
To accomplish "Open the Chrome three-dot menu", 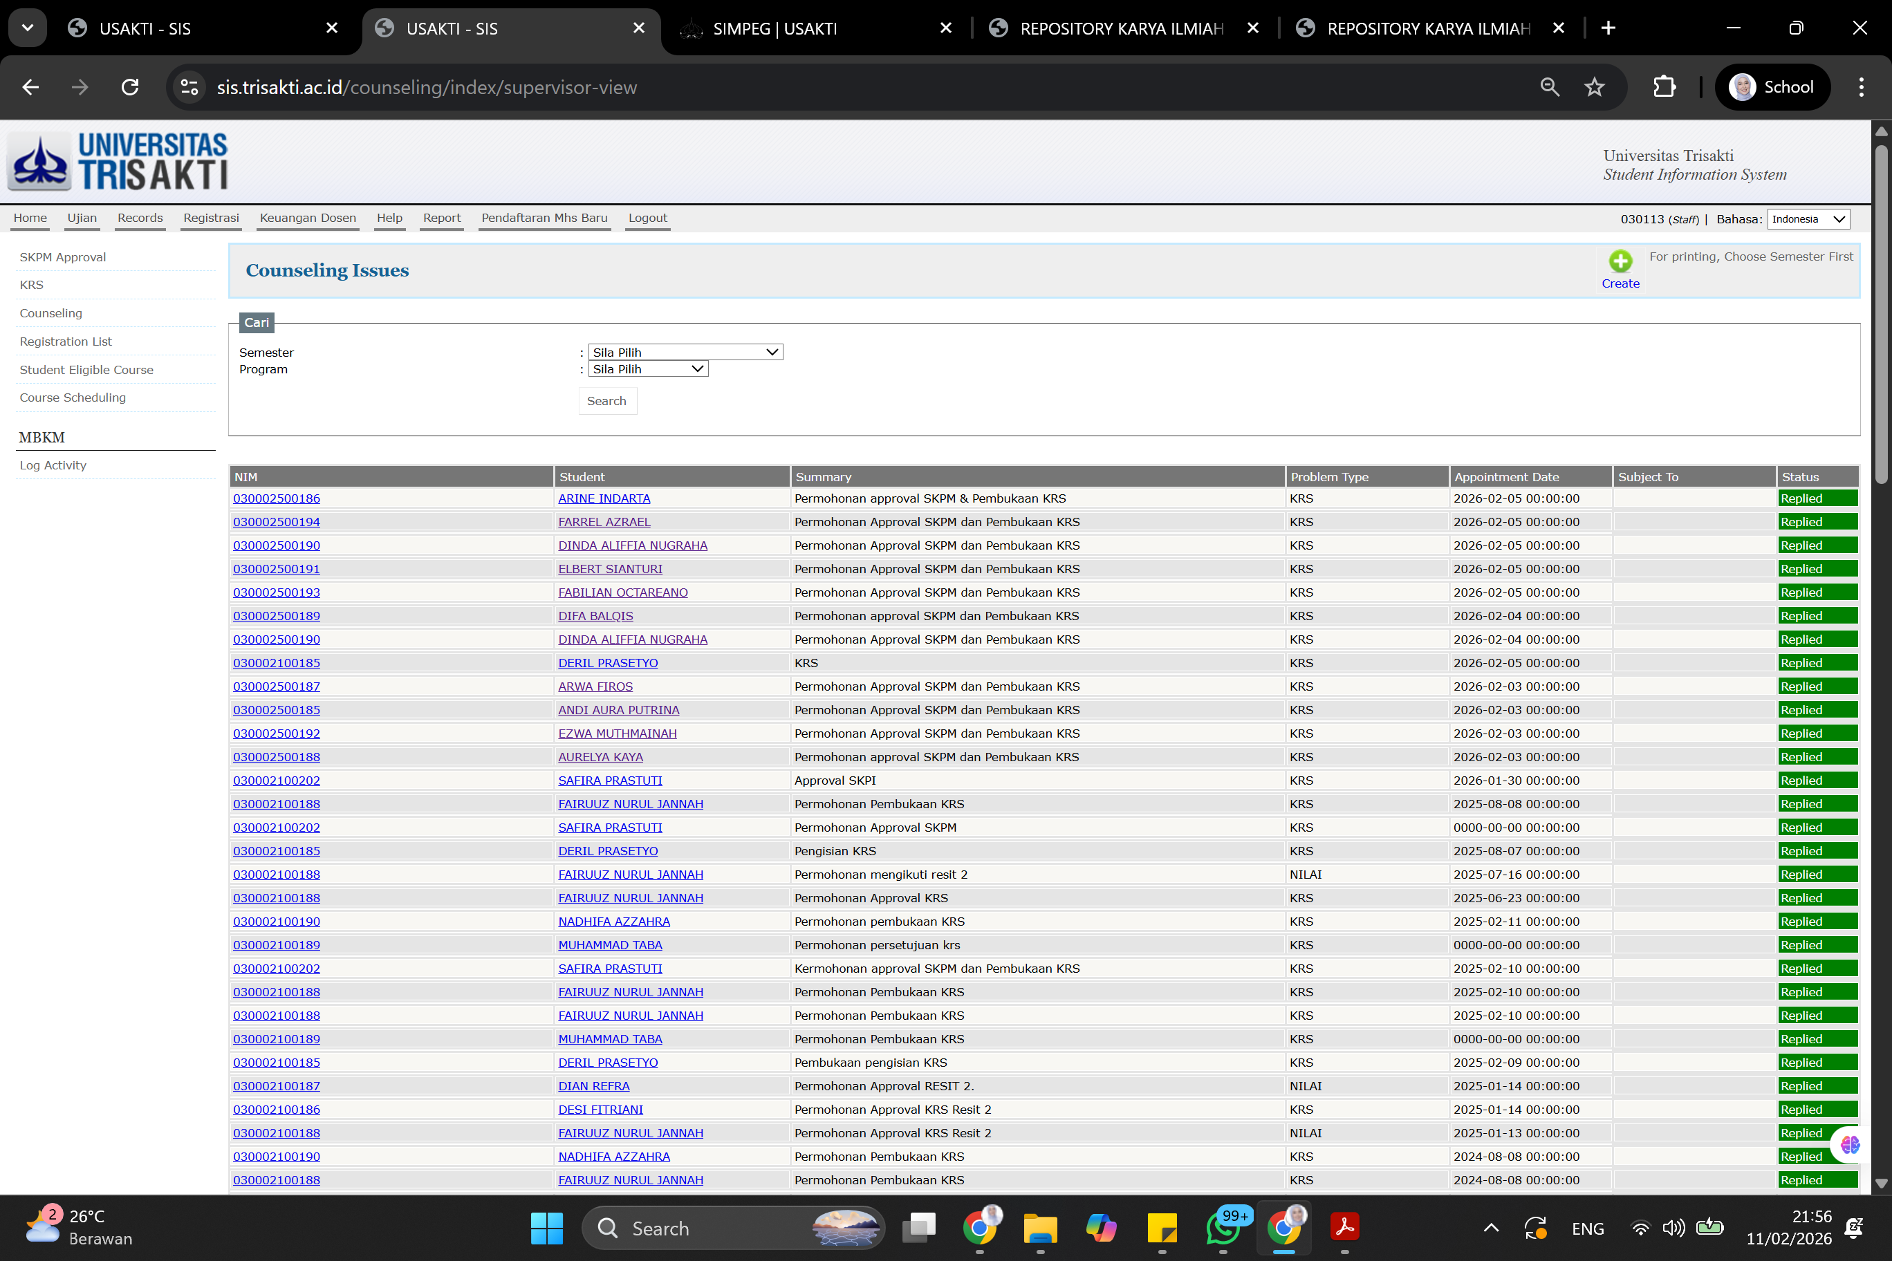I will point(1861,87).
